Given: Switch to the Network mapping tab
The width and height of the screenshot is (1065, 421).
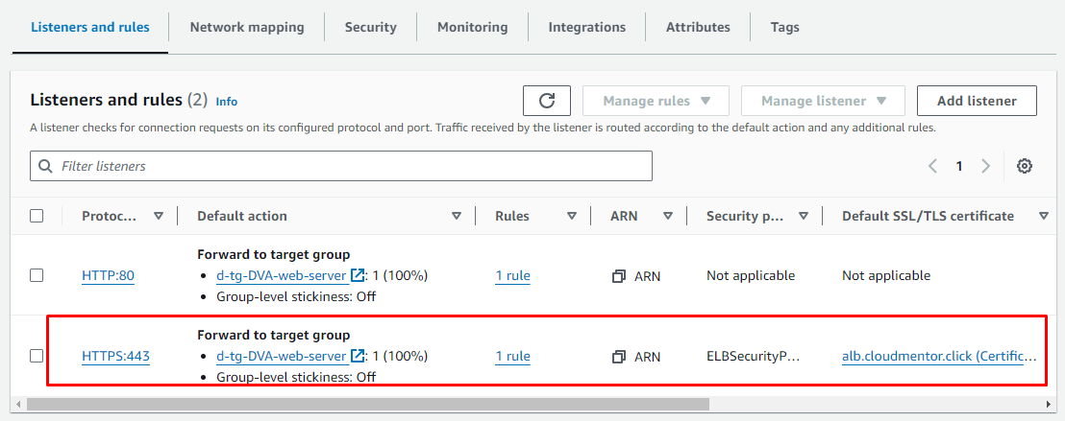Looking at the screenshot, I should pyautogui.click(x=247, y=27).
